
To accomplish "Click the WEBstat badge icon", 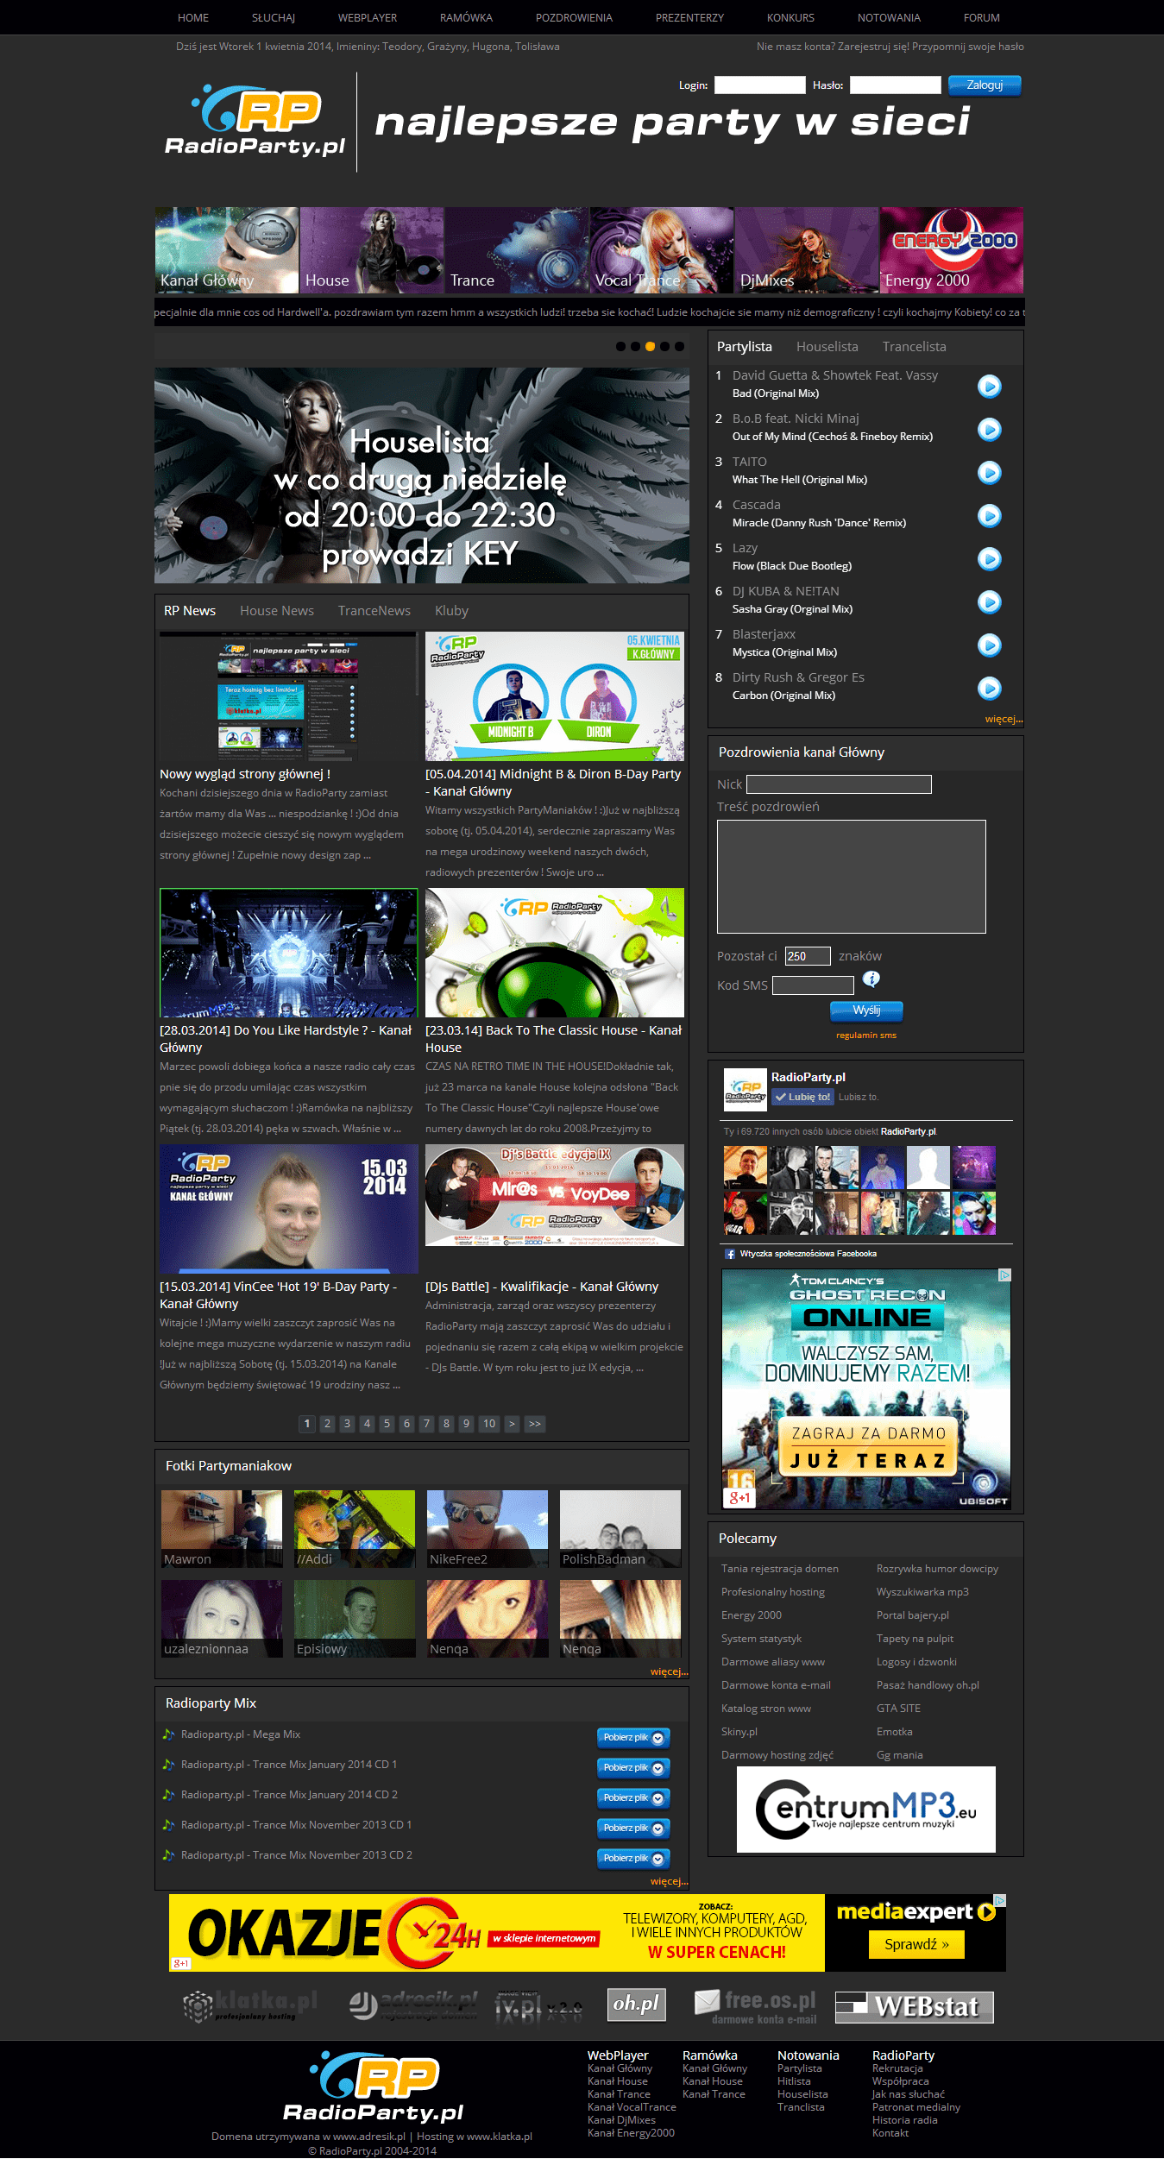I will (x=914, y=2006).
